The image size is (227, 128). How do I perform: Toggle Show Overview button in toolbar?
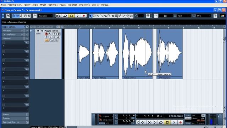click(21, 16)
